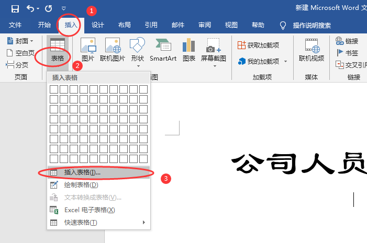
Task: Open the 帮助 tab
Action: 258,25
